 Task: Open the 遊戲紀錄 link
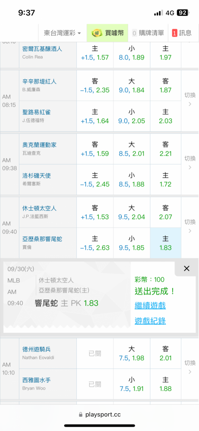150,321
